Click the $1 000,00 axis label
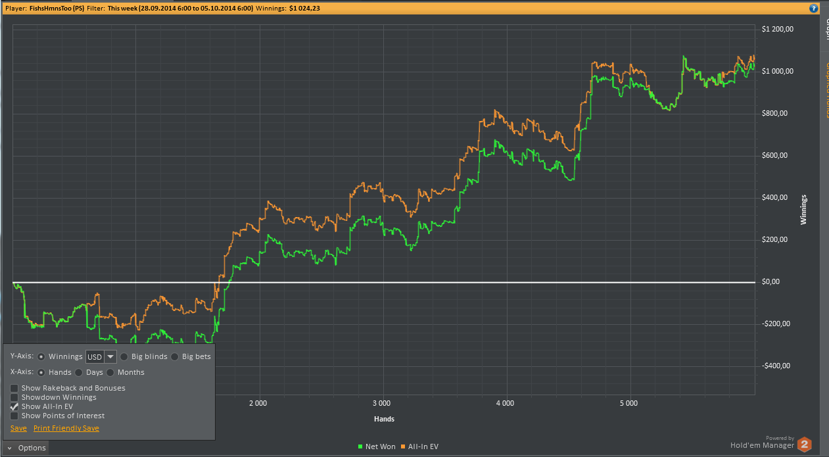Image resolution: width=829 pixels, height=457 pixels. click(x=778, y=71)
